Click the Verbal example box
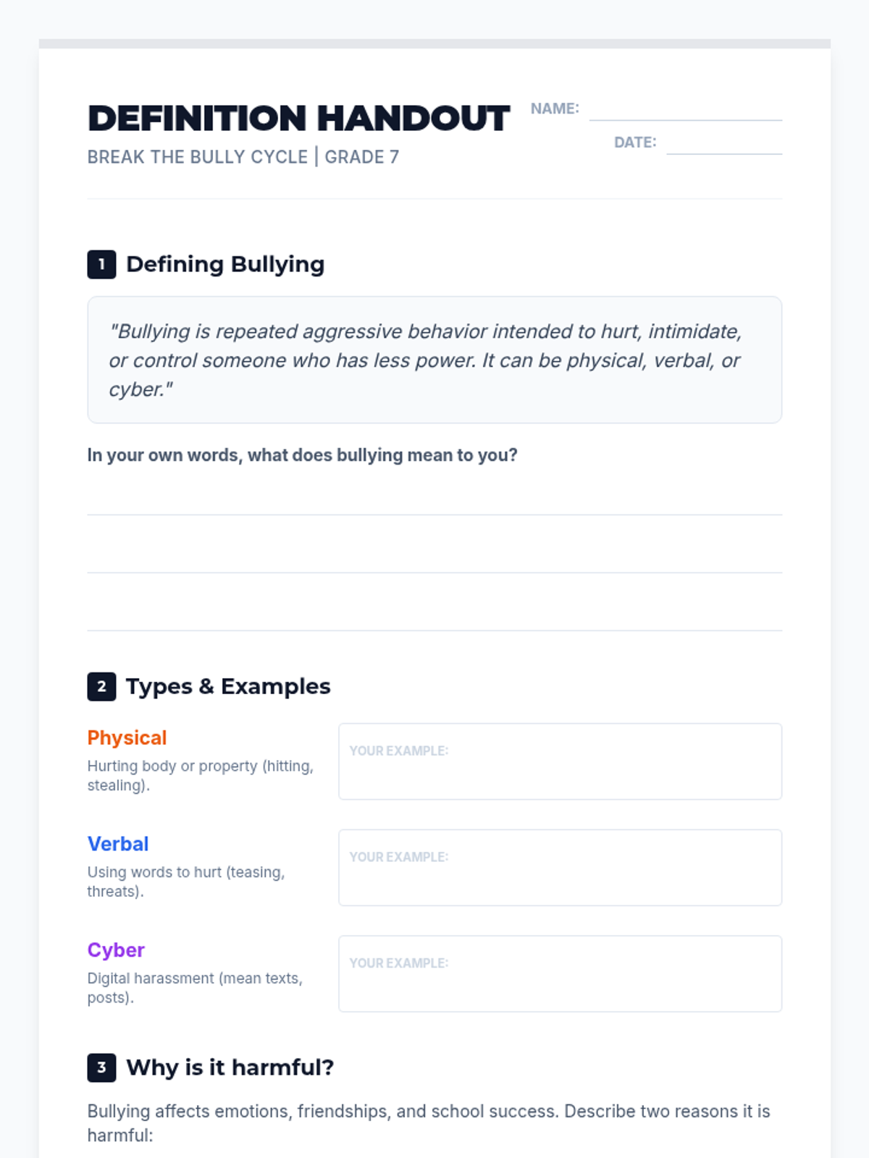This screenshot has height=1158, width=869. 560,867
